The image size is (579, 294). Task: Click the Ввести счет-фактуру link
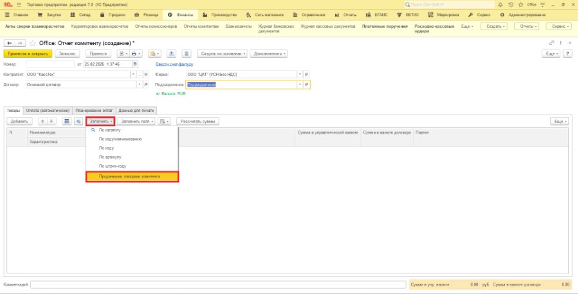(174, 64)
